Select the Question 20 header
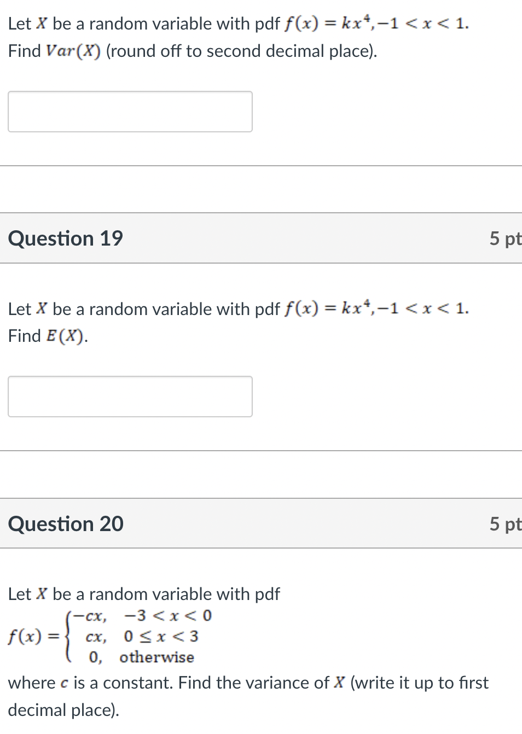 66,523
